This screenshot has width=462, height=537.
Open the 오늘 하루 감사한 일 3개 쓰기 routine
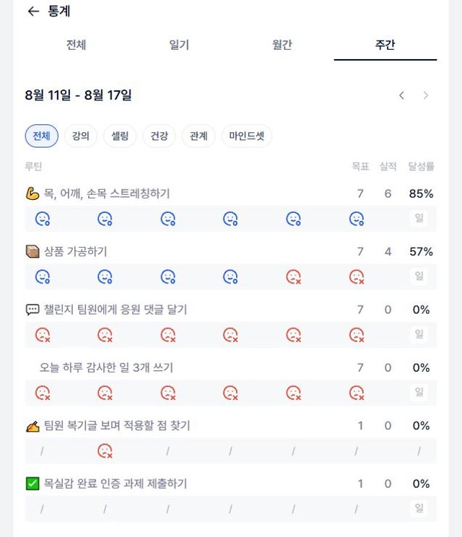(106, 367)
